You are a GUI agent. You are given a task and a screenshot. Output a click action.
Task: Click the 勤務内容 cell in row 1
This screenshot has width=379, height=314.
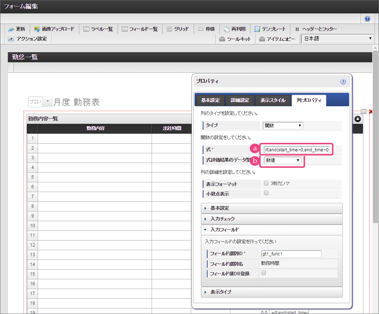[95, 138]
